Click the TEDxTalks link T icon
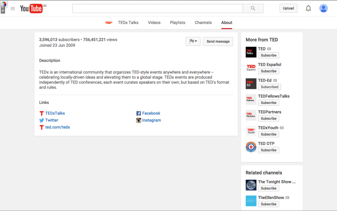This screenshot has width=337, height=211. (42, 113)
